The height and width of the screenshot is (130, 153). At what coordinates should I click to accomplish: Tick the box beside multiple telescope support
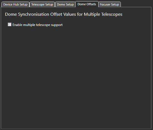(9, 25)
